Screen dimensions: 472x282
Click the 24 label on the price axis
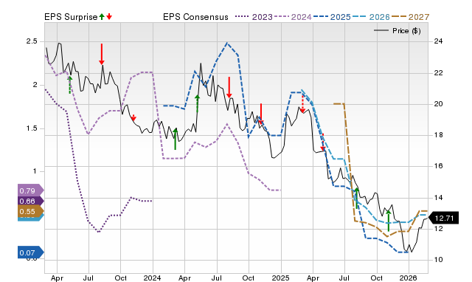click(439, 41)
